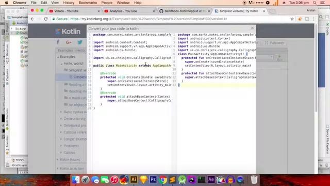Expand the Destructuring tree node
330x186 pixels.
pos(61,118)
